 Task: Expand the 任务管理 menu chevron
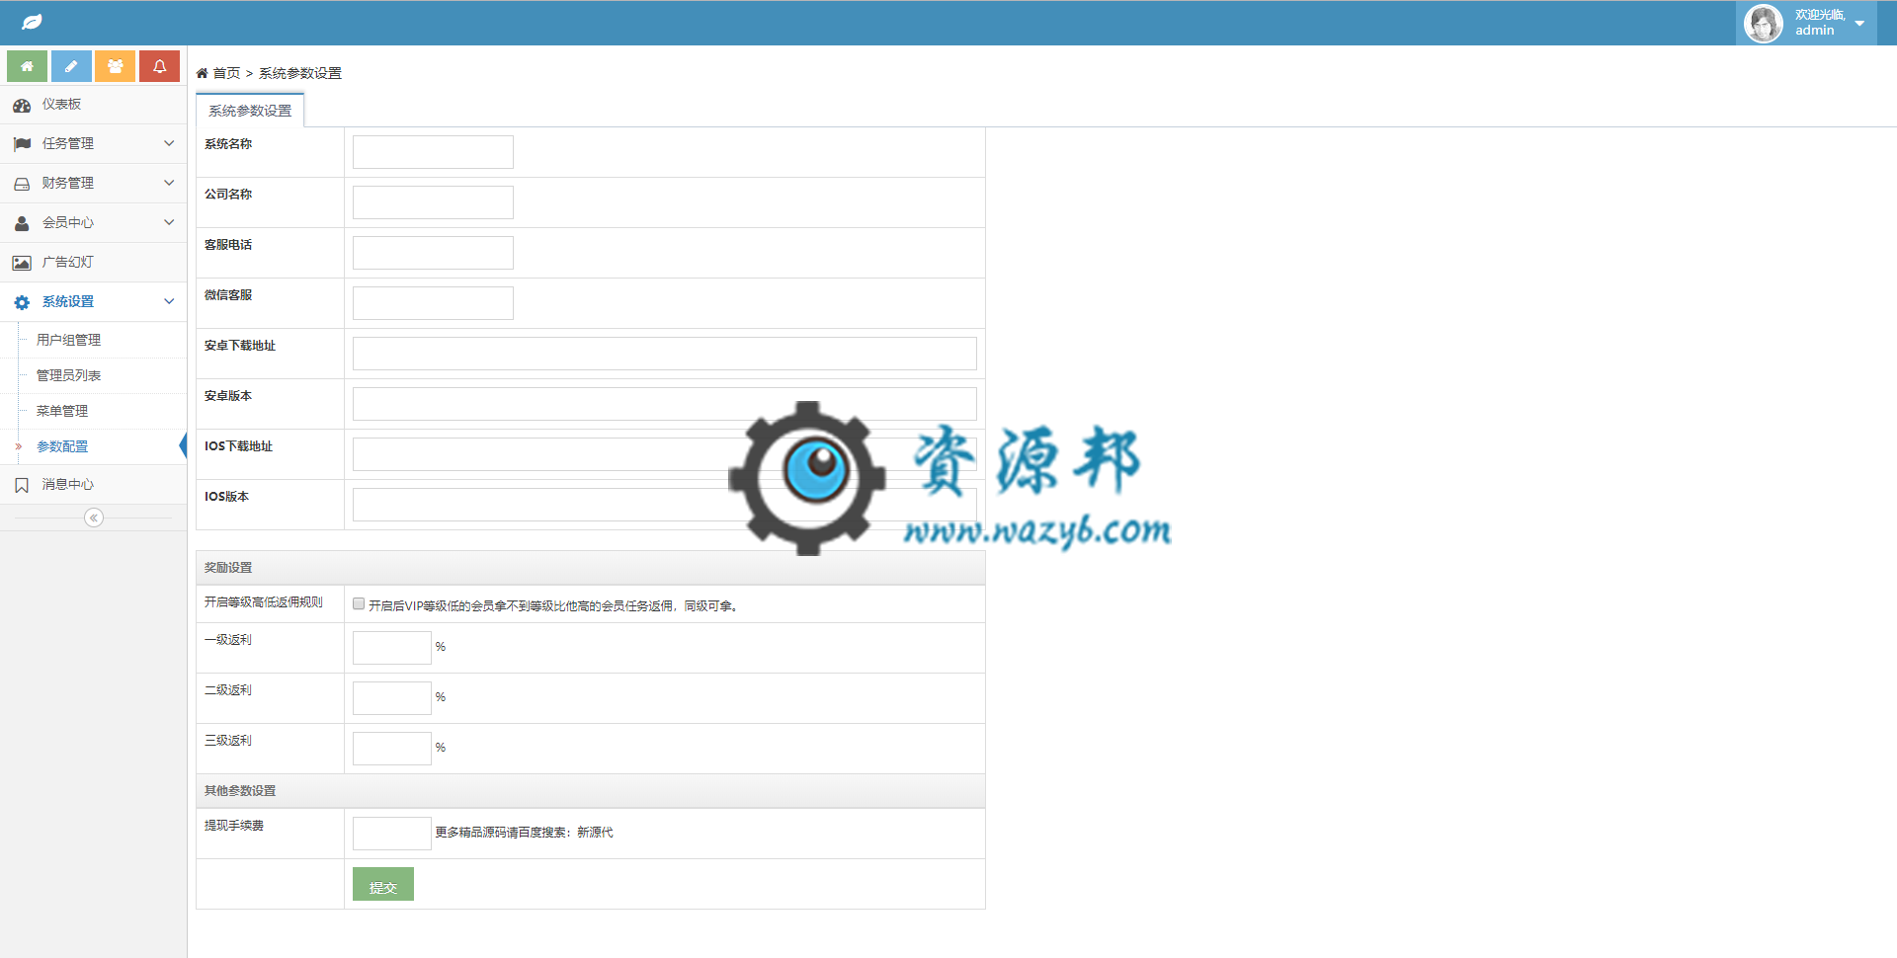point(169,143)
